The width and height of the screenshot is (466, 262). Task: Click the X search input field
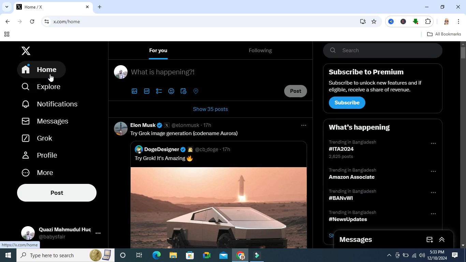pos(383,50)
